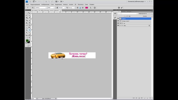Open the Справка menu

pyautogui.click(x=92, y=4)
